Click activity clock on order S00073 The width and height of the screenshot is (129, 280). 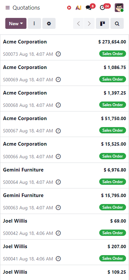58,54
